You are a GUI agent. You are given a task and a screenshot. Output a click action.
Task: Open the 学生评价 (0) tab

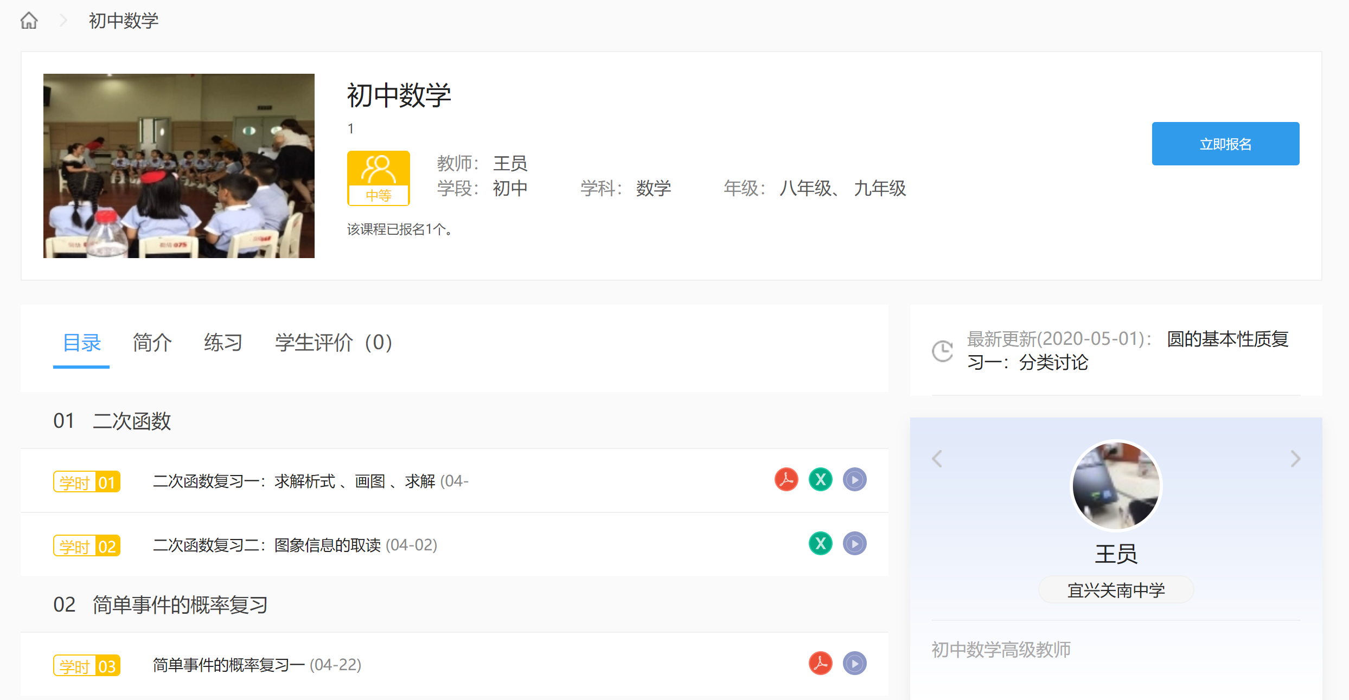point(334,343)
